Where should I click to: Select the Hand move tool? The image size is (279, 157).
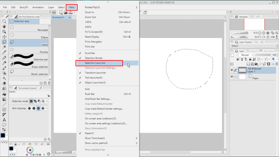(4, 26)
